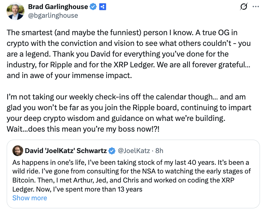Click the 'more than 13 years' line
This screenshot has height=213, width=267.
(x=77, y=189)
